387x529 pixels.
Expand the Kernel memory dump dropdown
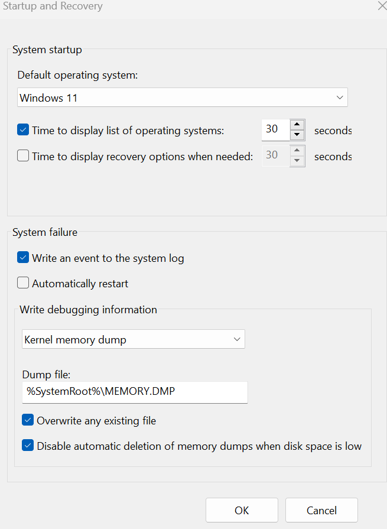click(134, 339)
